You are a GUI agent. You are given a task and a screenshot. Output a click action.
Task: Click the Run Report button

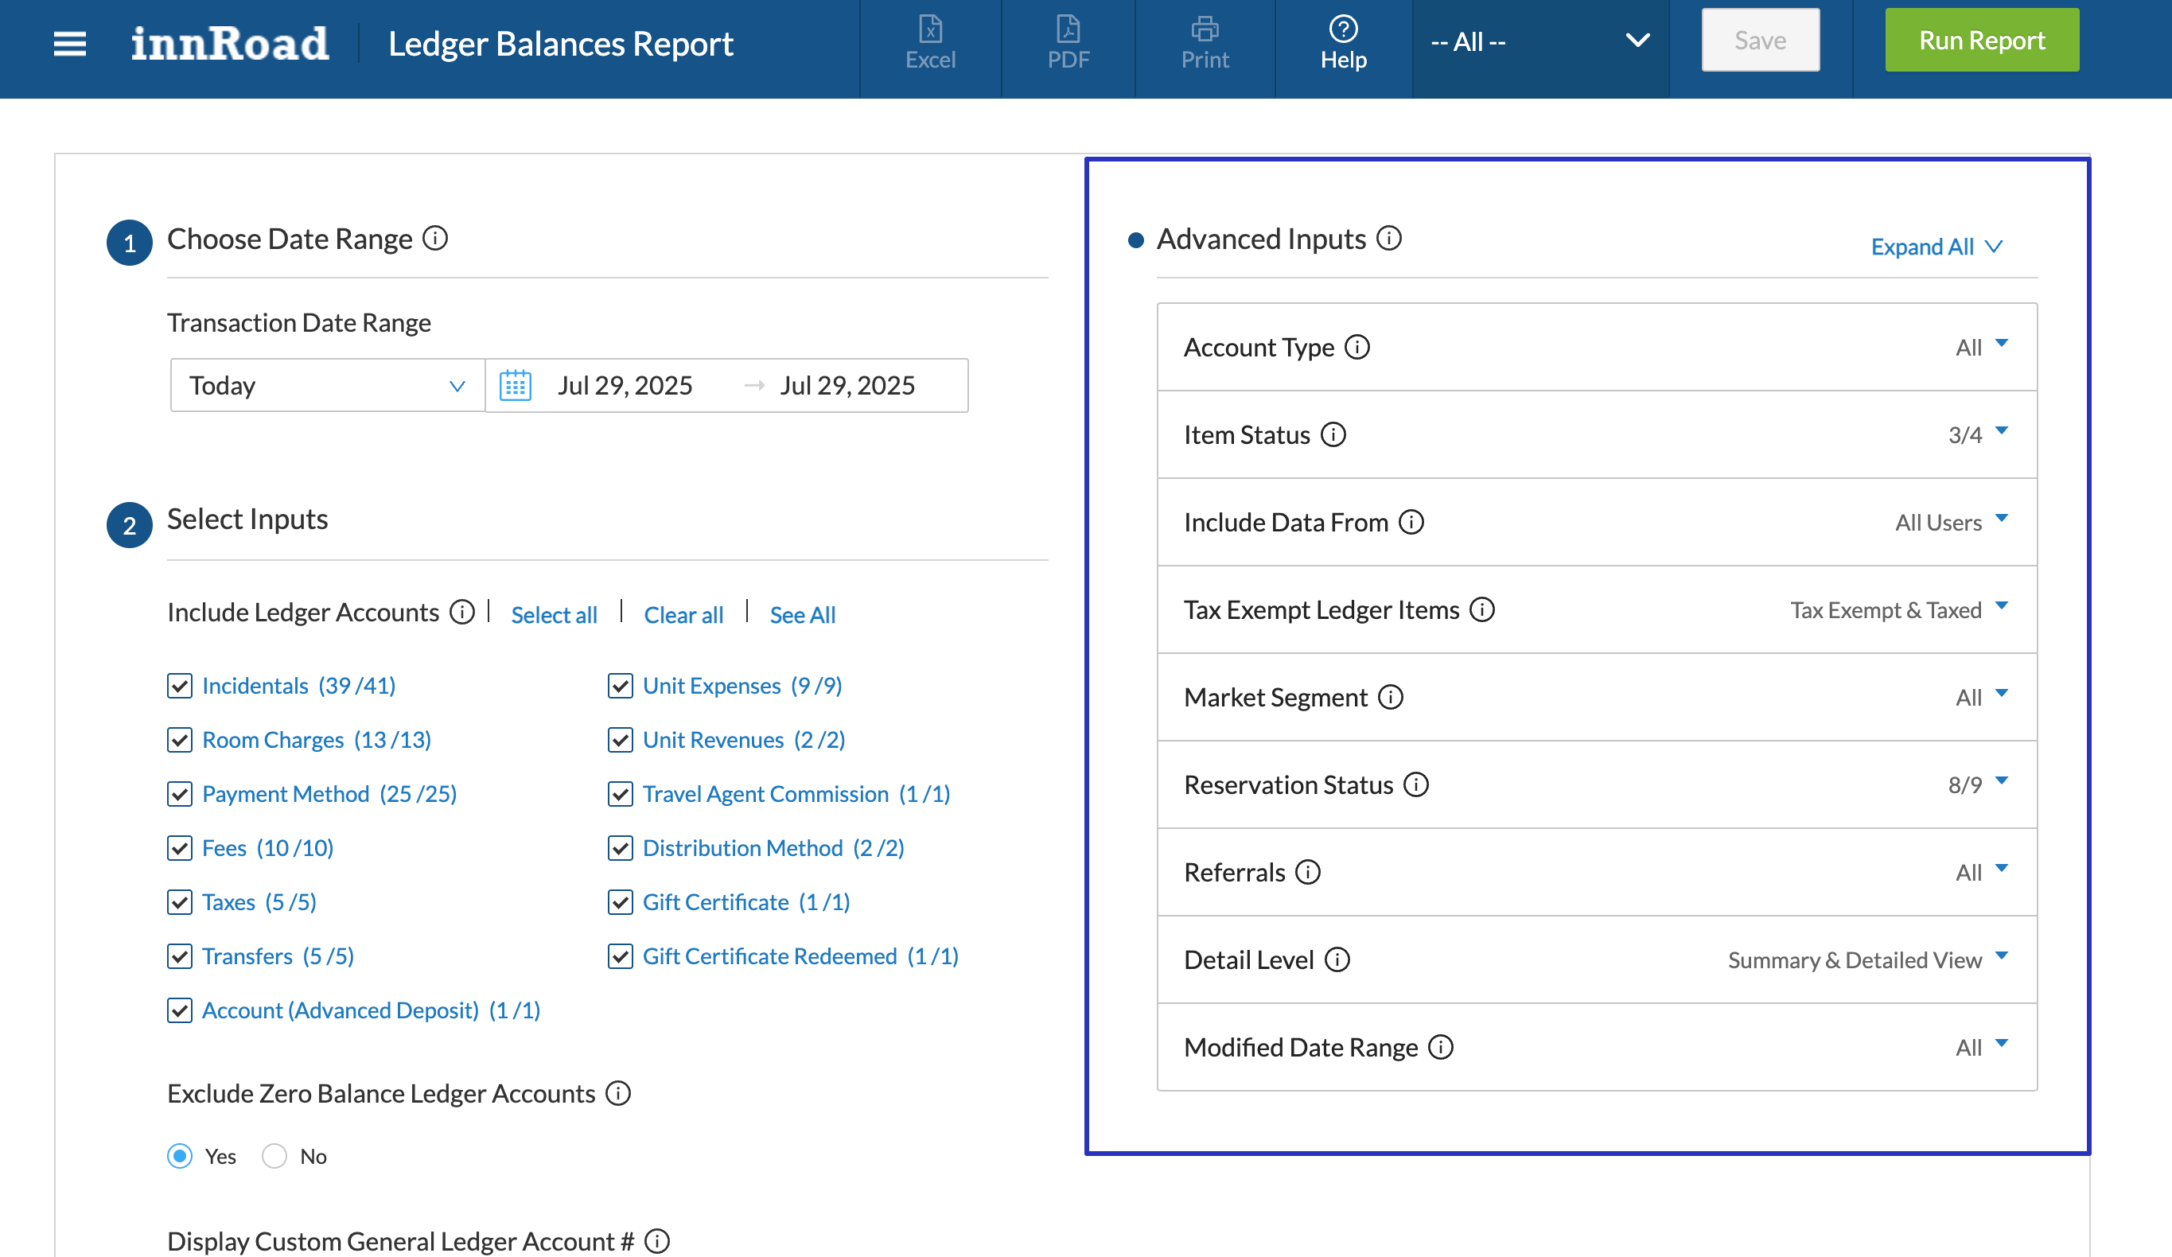pos(1981,41)
